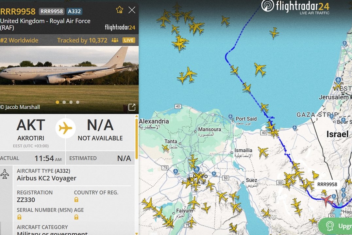Image resolution: width=352 pixels, height=235 pixels.
Task: Add flight RRR9958 to favorites star
Action: (x=119, y=10)
